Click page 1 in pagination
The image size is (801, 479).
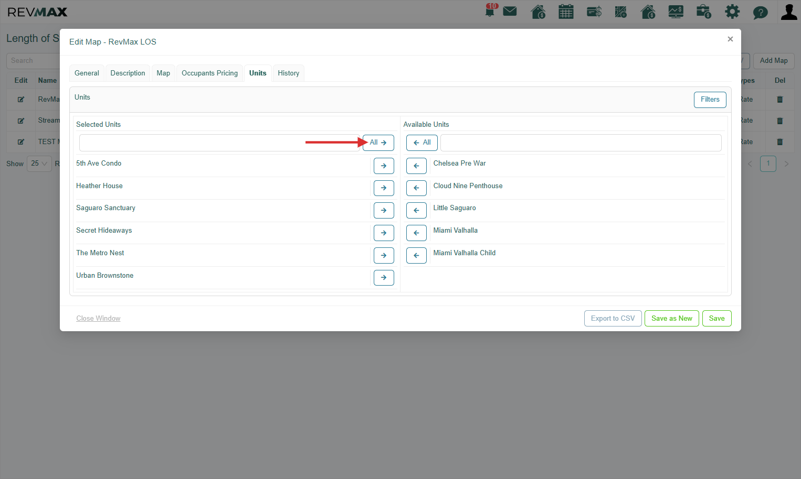(x=768, y=164)
